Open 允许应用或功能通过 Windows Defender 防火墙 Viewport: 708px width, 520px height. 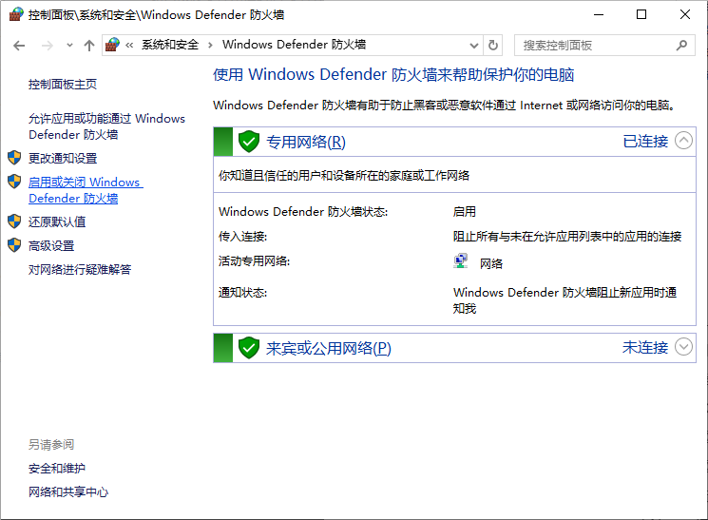[106, 126]
